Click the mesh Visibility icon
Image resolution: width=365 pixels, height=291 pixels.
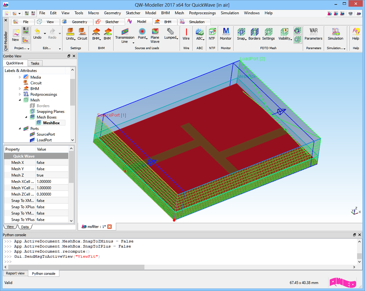click(284, 32)
